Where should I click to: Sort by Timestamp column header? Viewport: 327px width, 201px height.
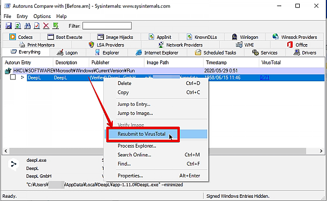(x=231, y=63)
